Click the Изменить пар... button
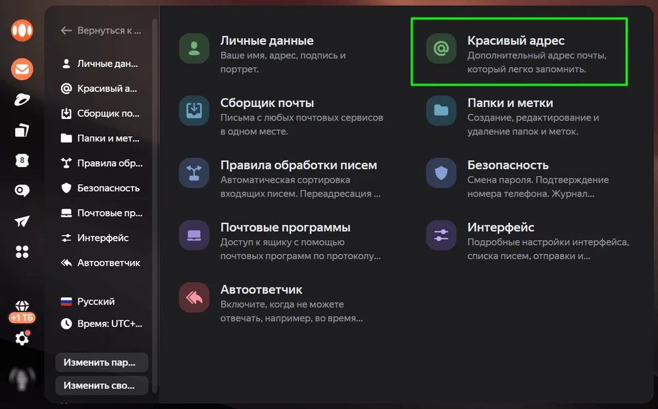 pos(101,362)
